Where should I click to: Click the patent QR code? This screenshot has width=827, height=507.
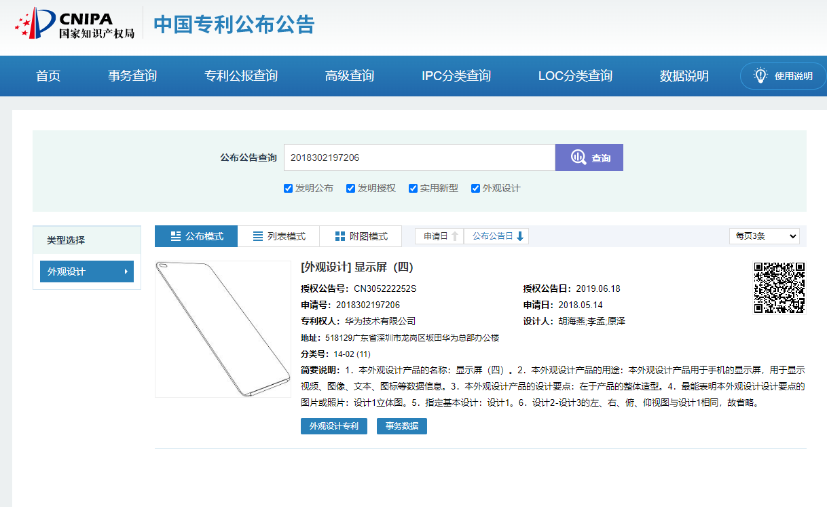tap(779, 288)
